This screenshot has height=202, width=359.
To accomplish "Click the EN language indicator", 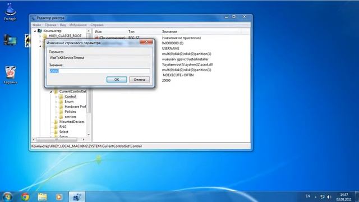I will [308, 196].
